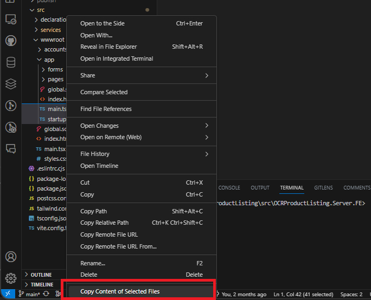Click the main* branch status bar button
The image size is (371, 300).
click(x=30, y=295)
